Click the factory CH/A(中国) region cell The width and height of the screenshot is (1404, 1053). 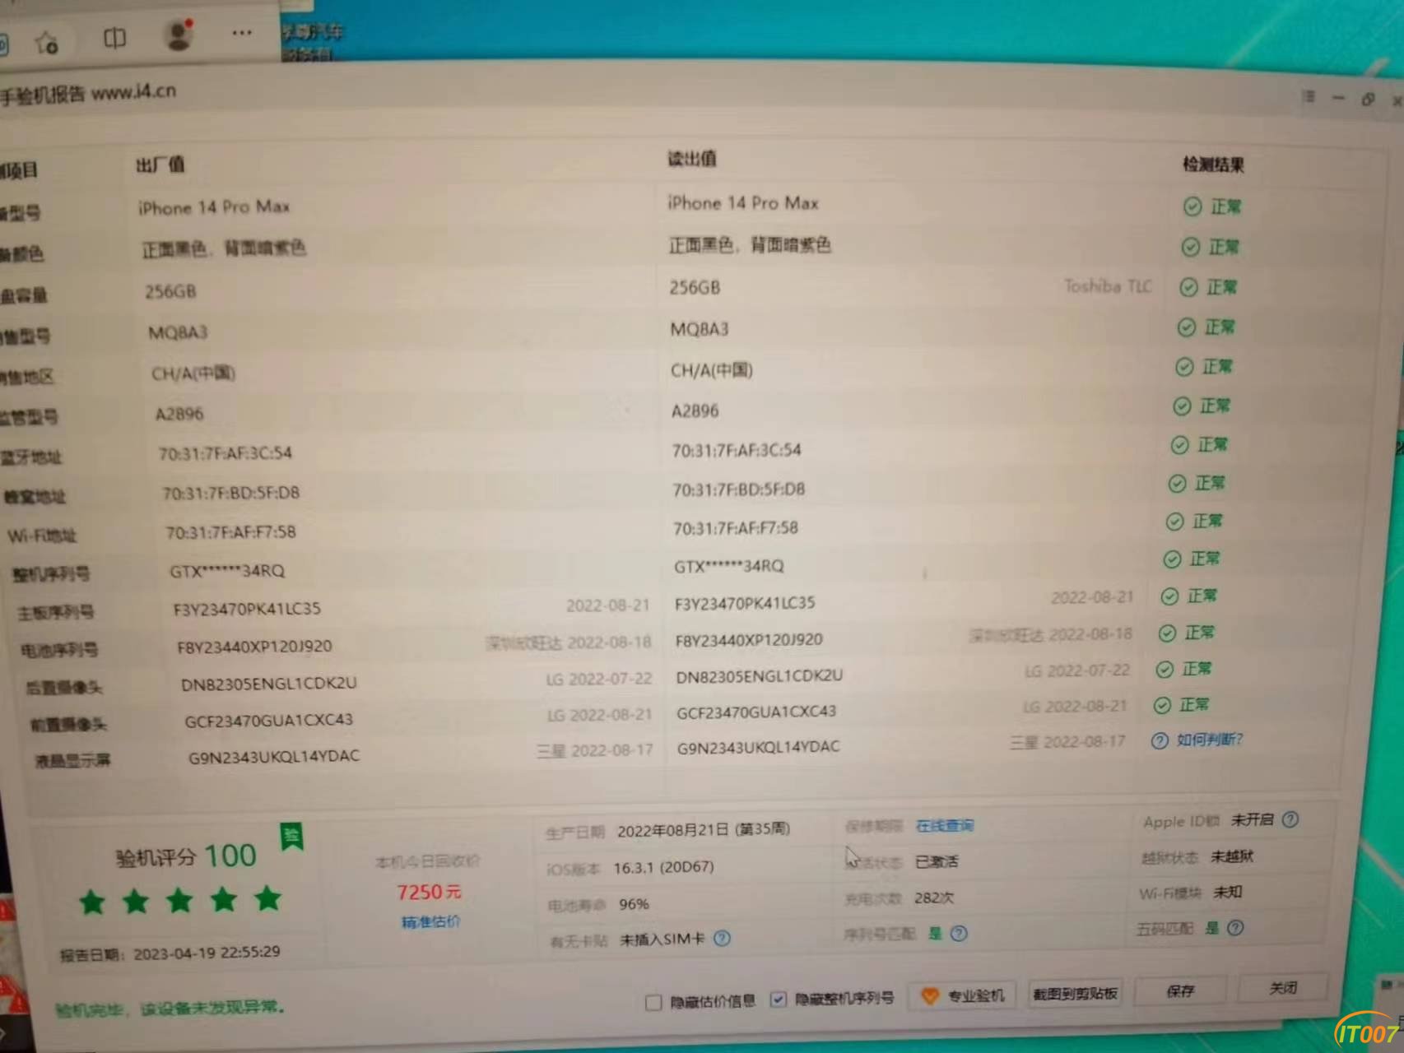pos(193,373)
